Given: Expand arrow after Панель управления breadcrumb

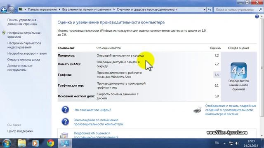Looking at the screenshot, I should pyautogui.click(x=59, y=9).
